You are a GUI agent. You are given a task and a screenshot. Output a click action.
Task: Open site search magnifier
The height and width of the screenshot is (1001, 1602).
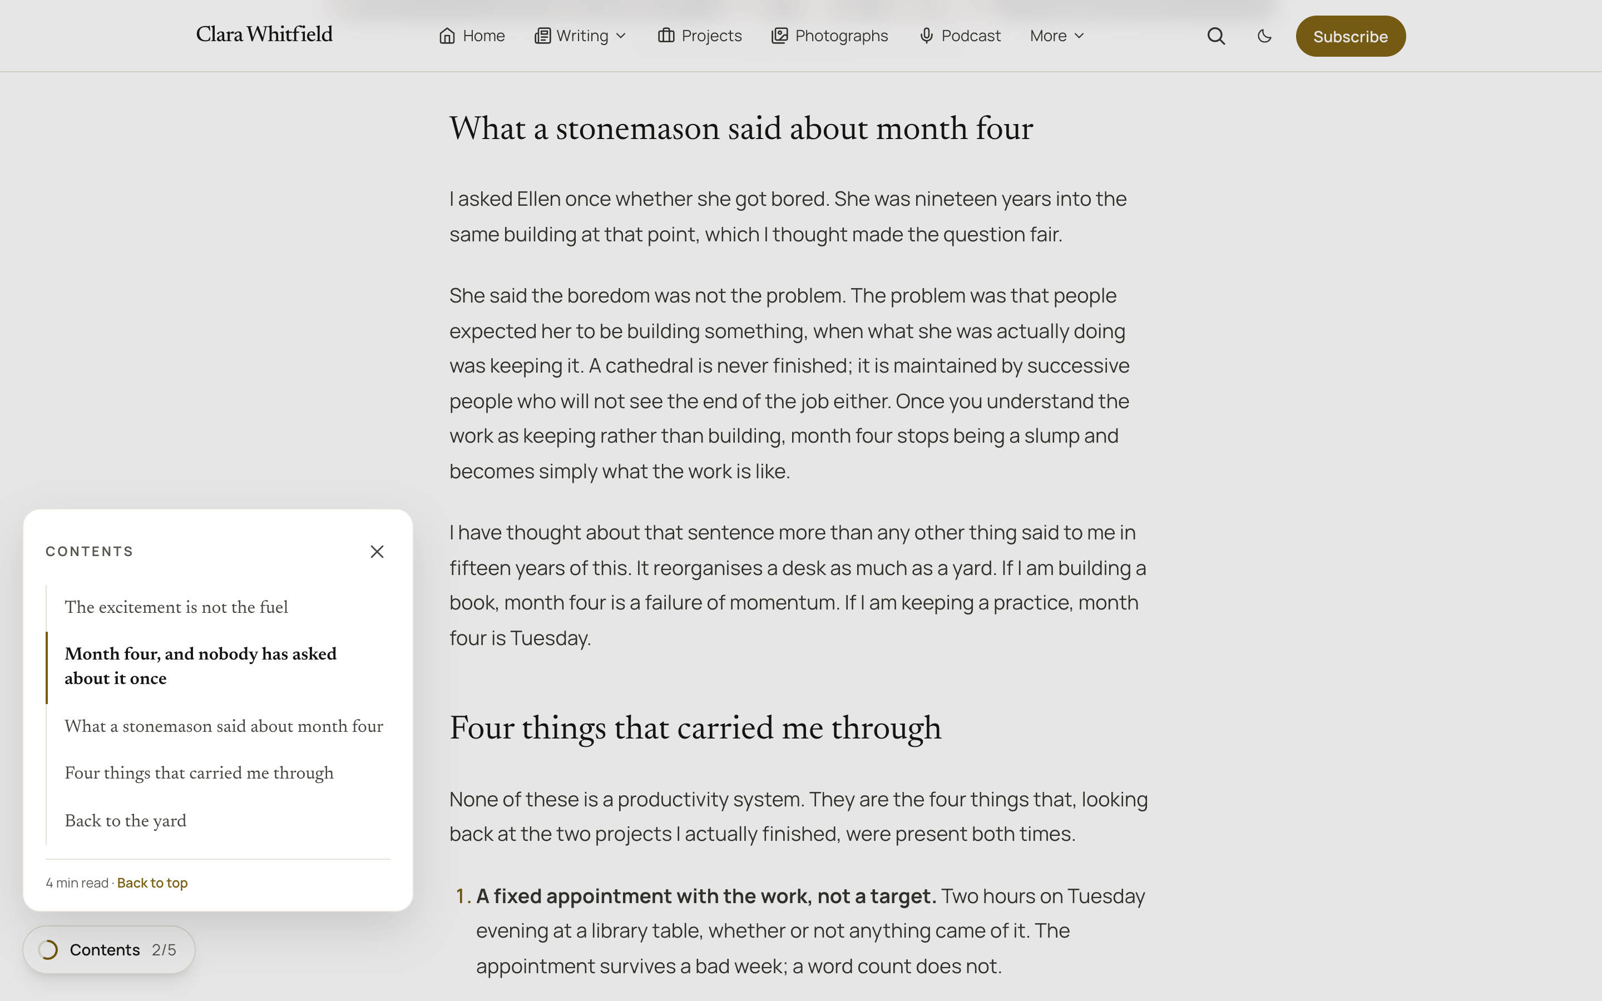tap(1216, 36)
